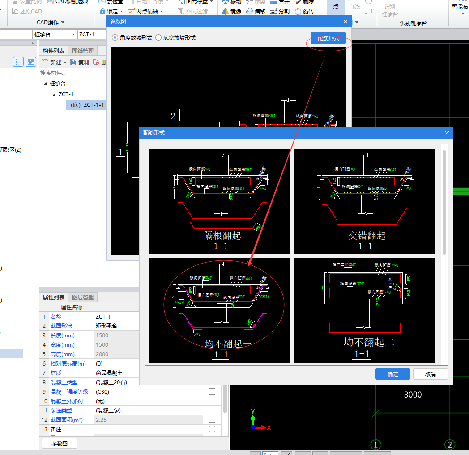Click the 截面形状 property link
Viewport: 469px width, 455px height.
(61, 326)
